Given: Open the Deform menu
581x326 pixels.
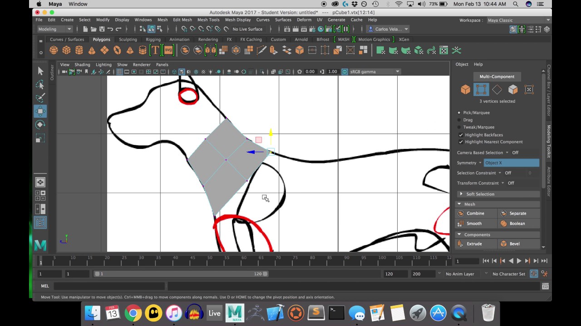Looking at the screenshot, I should [x=304, y=20].
